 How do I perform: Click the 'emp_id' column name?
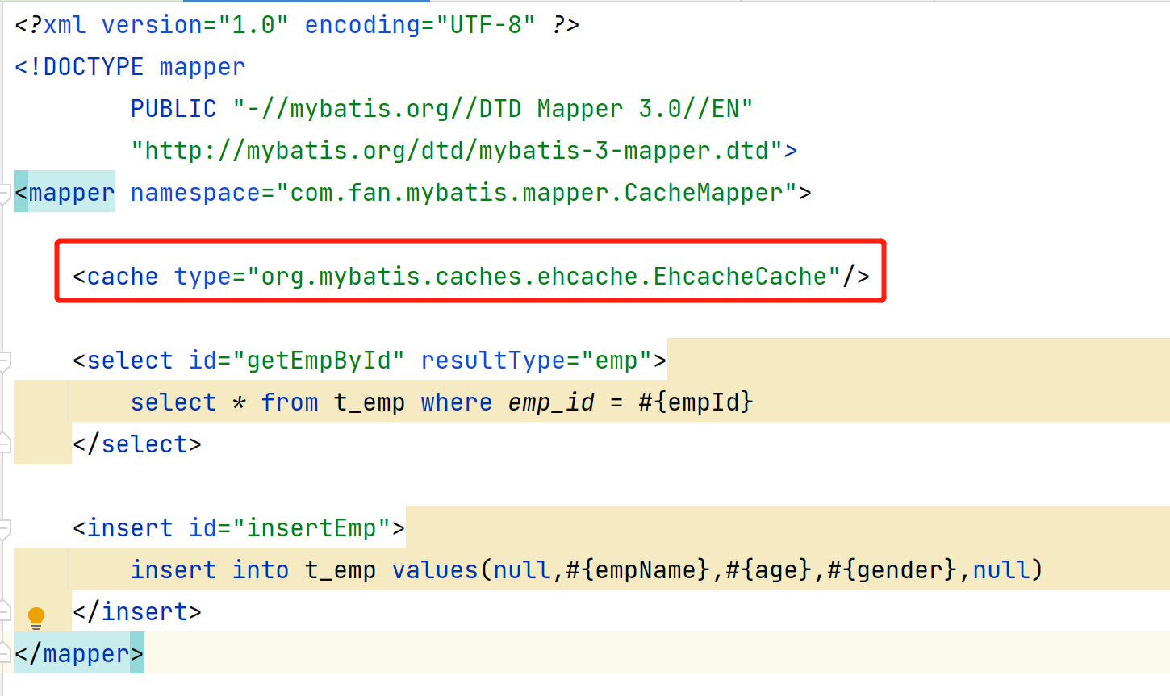tap(551, 402)
